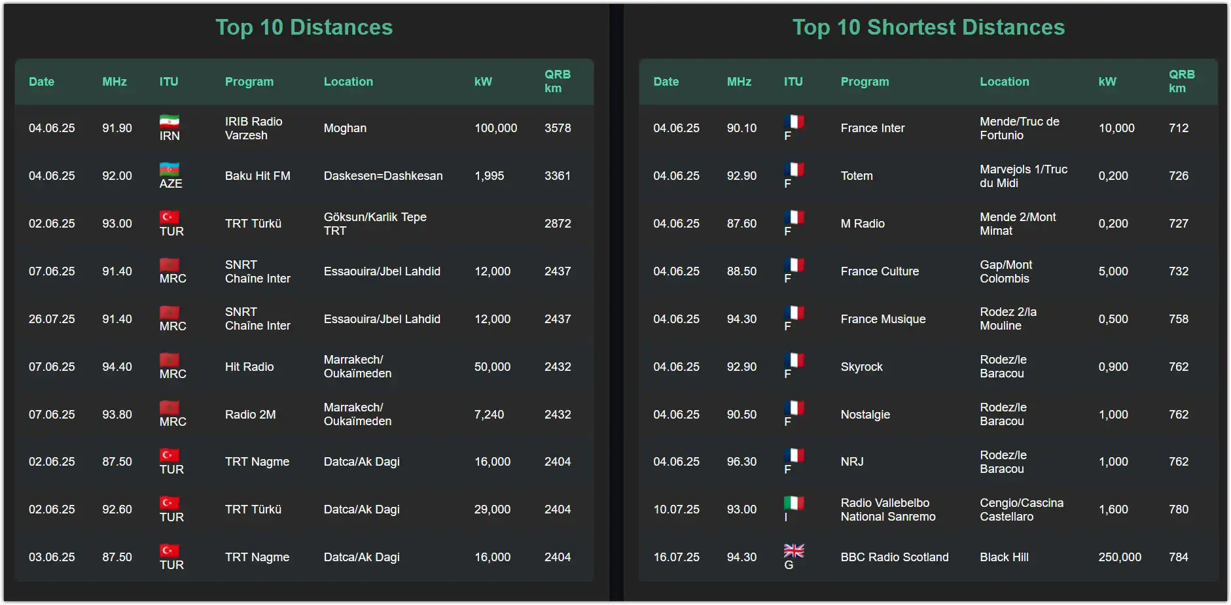The image size is (1231, 605).
Task: Click the Top 10 Distances heading
Action: pos(304,27)
